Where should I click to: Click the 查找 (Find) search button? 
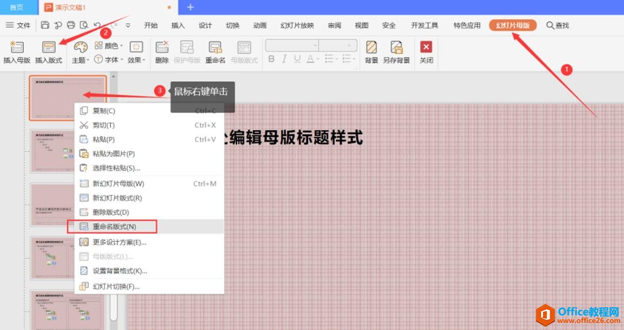tap(557, 25)
